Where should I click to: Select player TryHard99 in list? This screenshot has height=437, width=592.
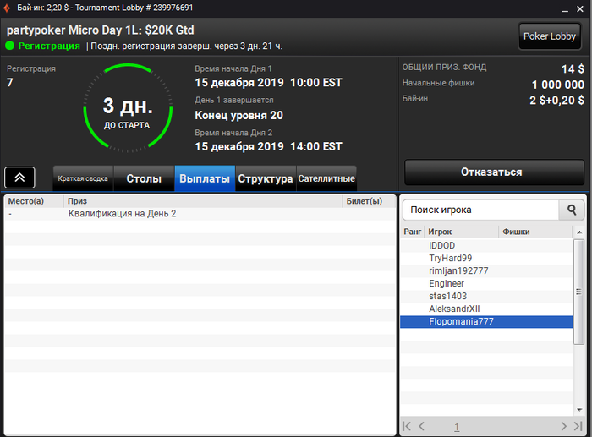486,258
